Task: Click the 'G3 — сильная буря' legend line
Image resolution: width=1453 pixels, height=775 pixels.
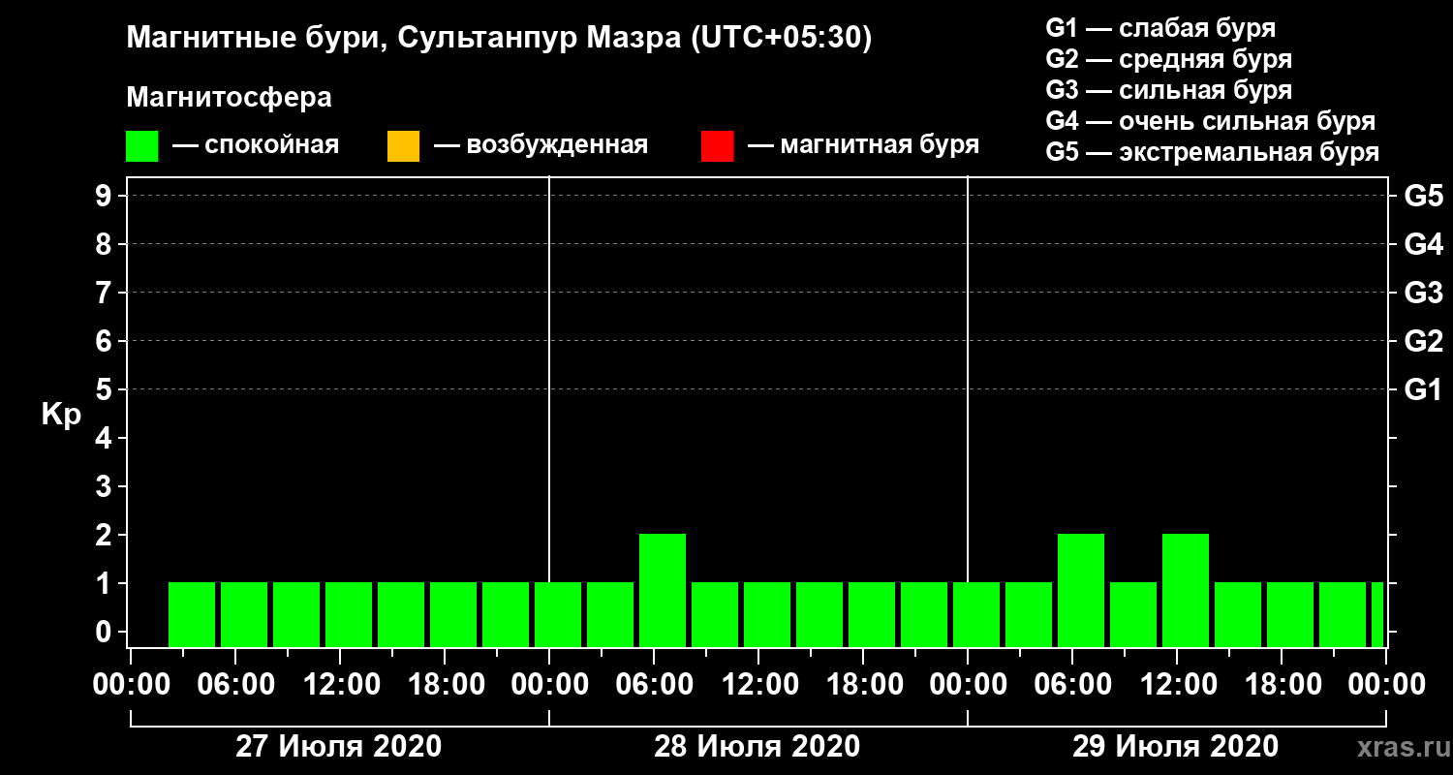Action: [x=1169, y=90]
